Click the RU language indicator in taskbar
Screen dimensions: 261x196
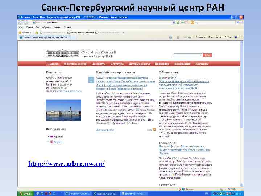point(206,193)
